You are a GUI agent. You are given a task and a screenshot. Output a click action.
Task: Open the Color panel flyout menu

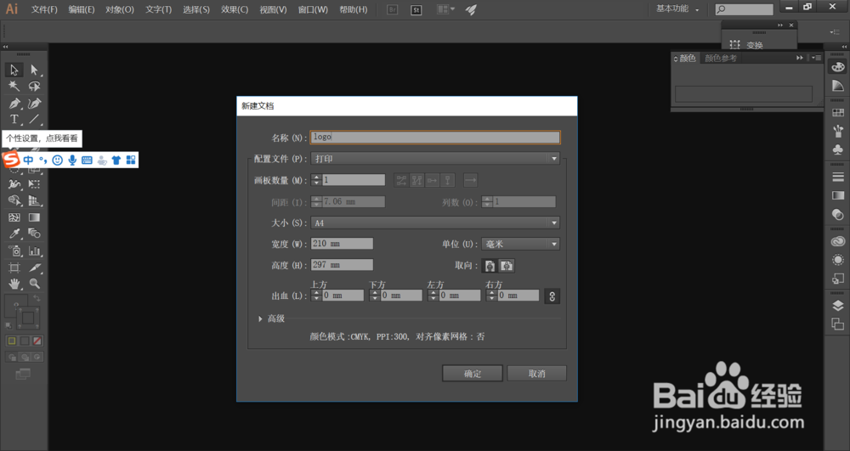(x=816, y=58)
